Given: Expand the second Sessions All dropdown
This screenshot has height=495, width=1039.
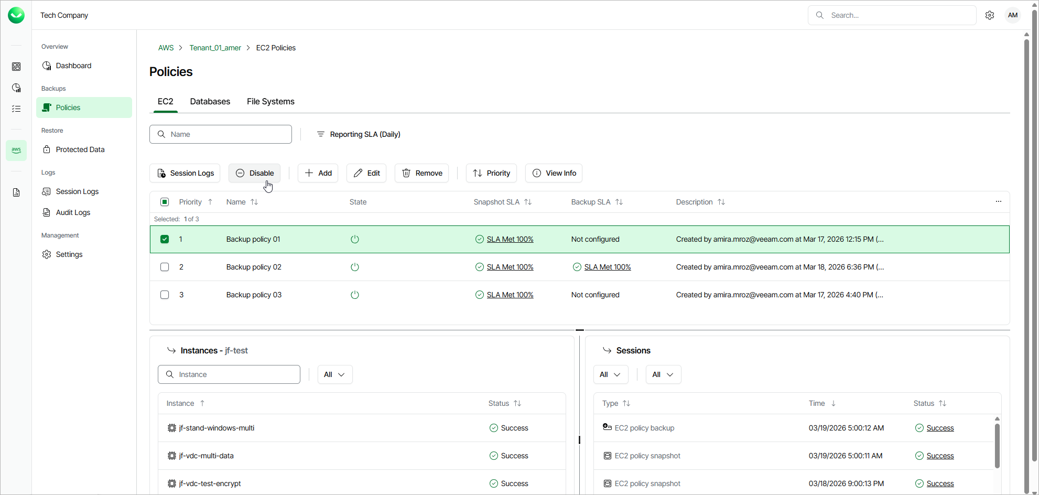Looking at the screenshot, I should [663, 374].
